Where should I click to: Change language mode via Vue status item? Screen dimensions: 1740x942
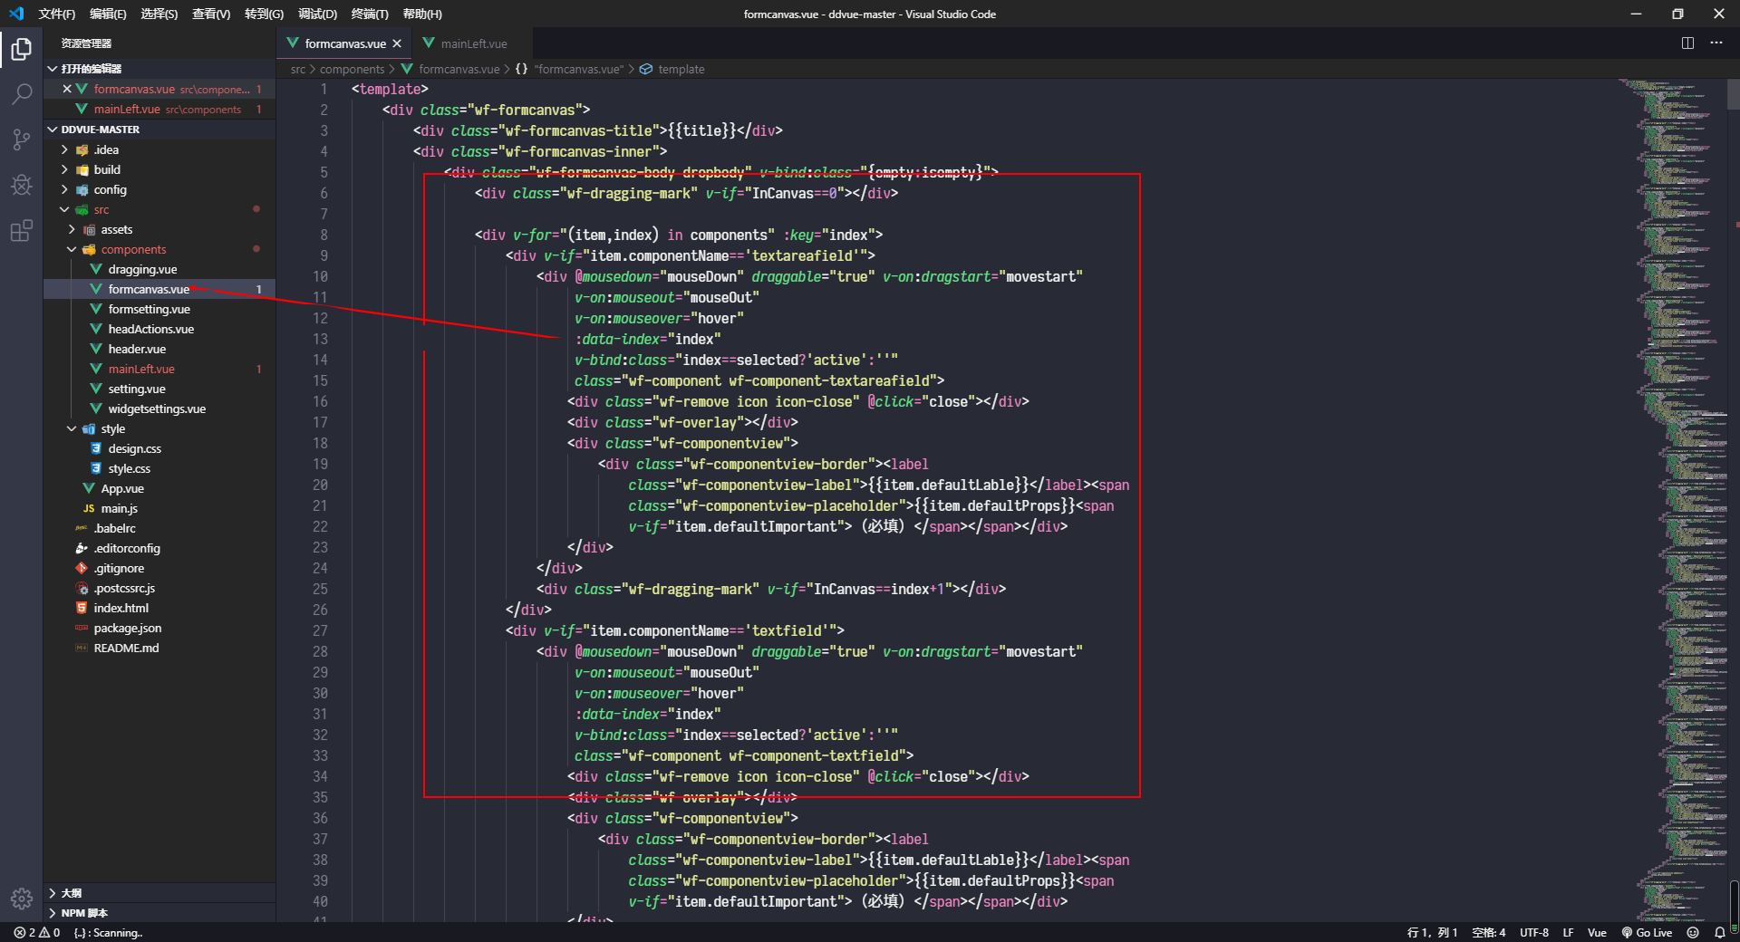tap(1597, 932)
